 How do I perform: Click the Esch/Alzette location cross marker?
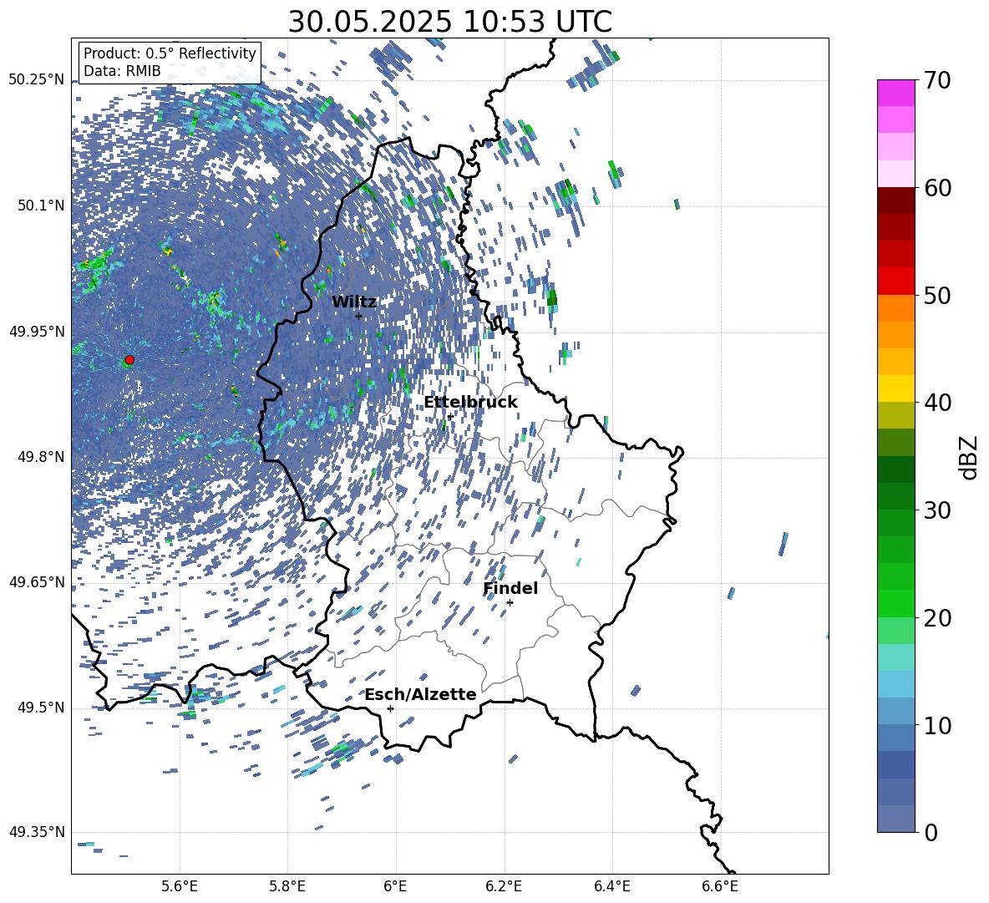pos(390,708)
